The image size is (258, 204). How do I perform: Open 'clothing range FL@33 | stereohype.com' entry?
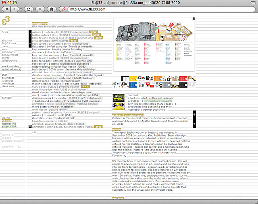coord(56,81)
